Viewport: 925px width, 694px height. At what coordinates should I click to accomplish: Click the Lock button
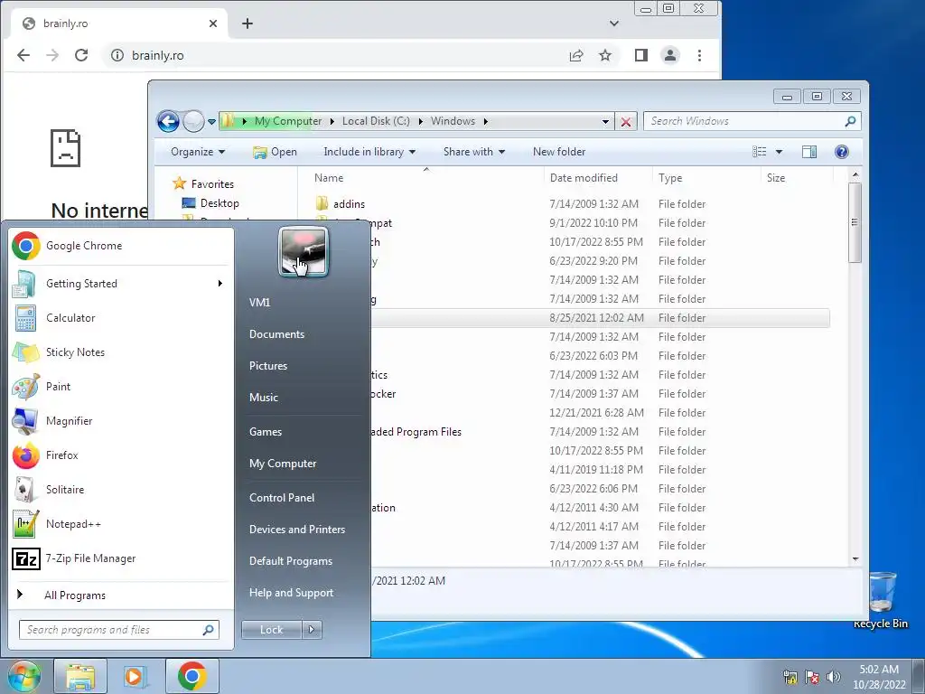tap(271, 630)
